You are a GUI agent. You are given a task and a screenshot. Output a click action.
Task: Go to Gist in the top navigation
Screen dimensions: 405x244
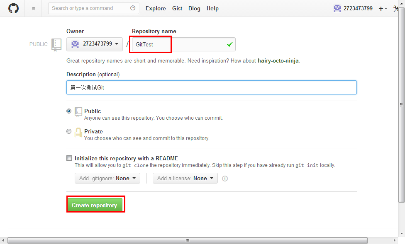pyautogui.click(x=177, y=8)
